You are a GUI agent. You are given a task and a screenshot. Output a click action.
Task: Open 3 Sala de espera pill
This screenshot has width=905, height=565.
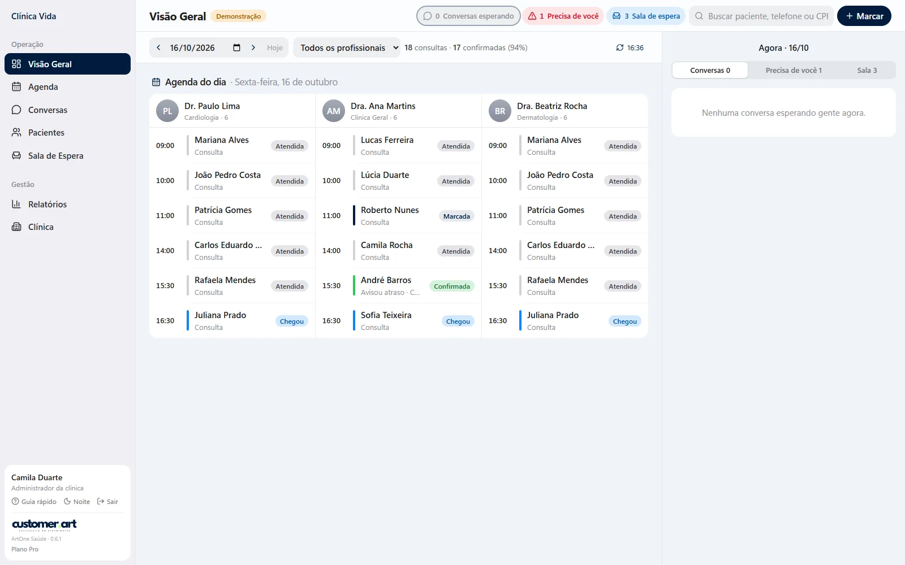click(646, 16)
